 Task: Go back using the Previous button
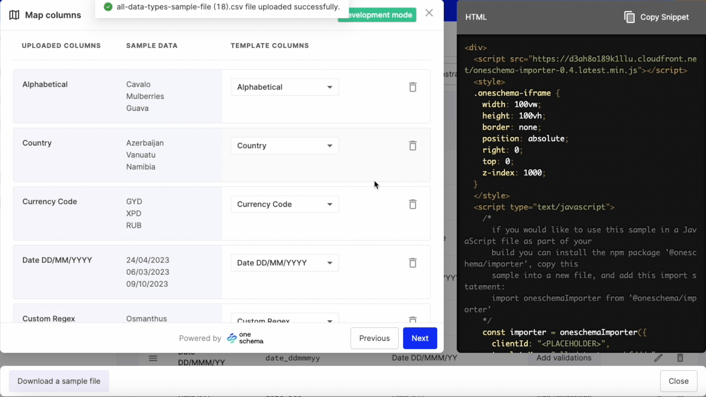click(374, 338)
